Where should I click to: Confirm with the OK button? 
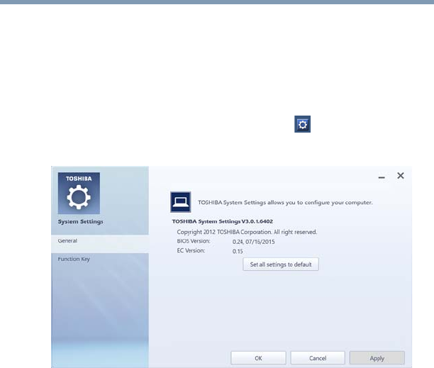point(258,358)
